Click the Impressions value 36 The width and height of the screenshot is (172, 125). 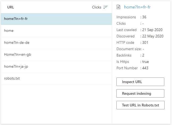(x=144, y=17)
